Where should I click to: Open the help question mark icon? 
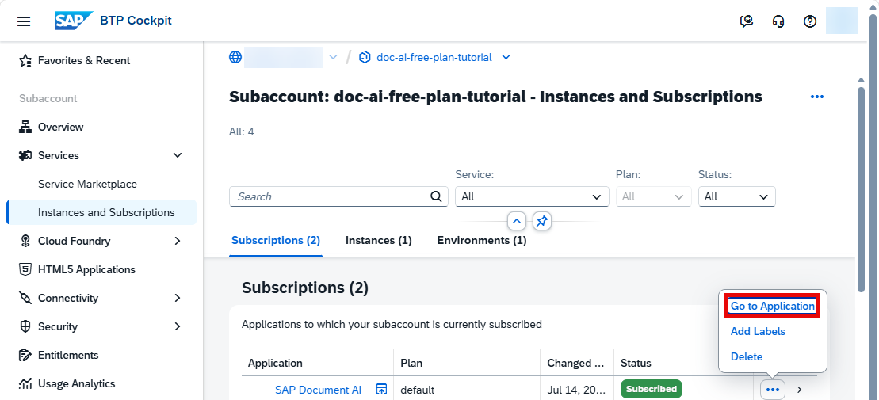pyautogui.click(x=809, y=21)
